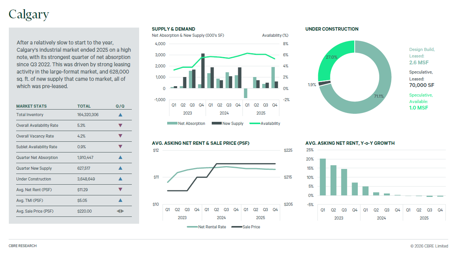
Task: Click the negative Q1 2025 Net Absorption bar
Action: point(246,93)
